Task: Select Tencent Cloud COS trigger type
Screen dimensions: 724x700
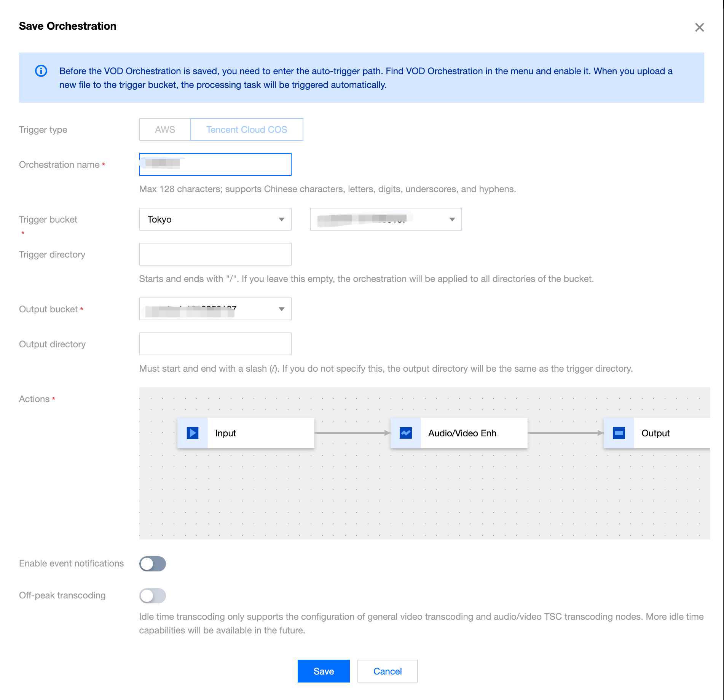Action: coord(247,130)
